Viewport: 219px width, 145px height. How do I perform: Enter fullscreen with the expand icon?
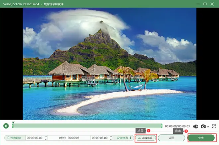tap(214, 126)
